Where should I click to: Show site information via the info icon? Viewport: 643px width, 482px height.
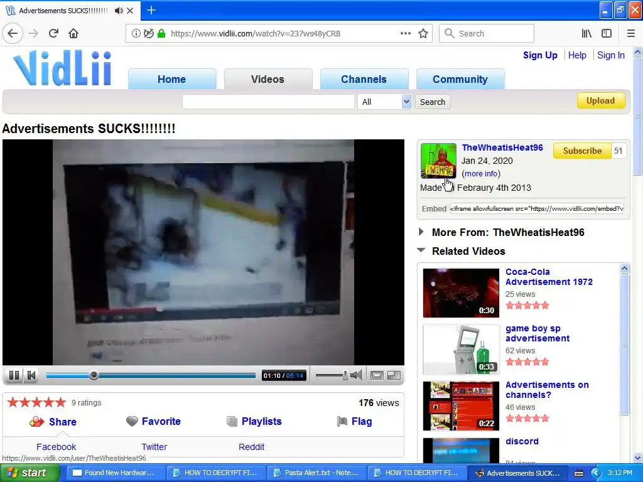(x=136, y=34)
